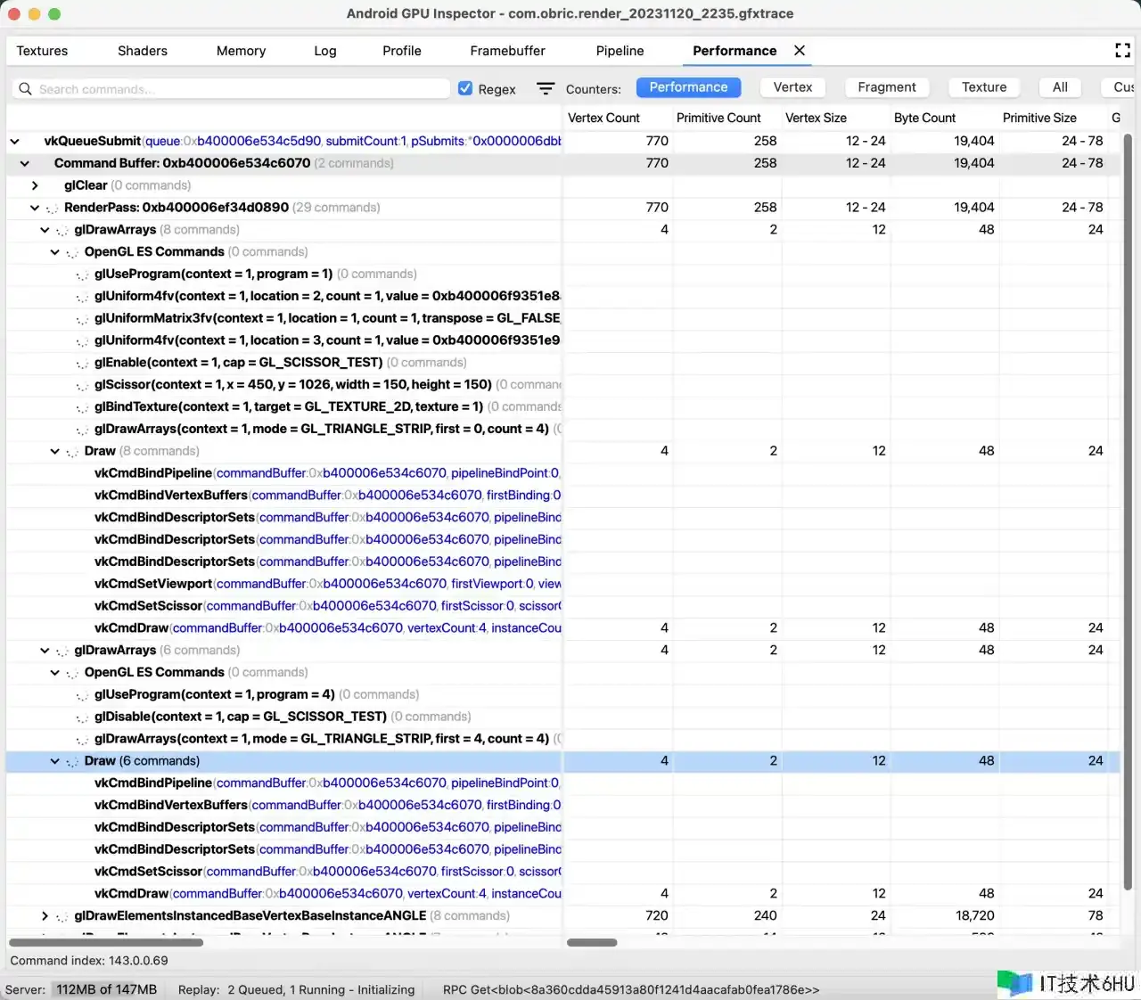This screenshot has height=1000, width=1141.
Task: Switch to the Pipeline tab
Action: [620, 51]
